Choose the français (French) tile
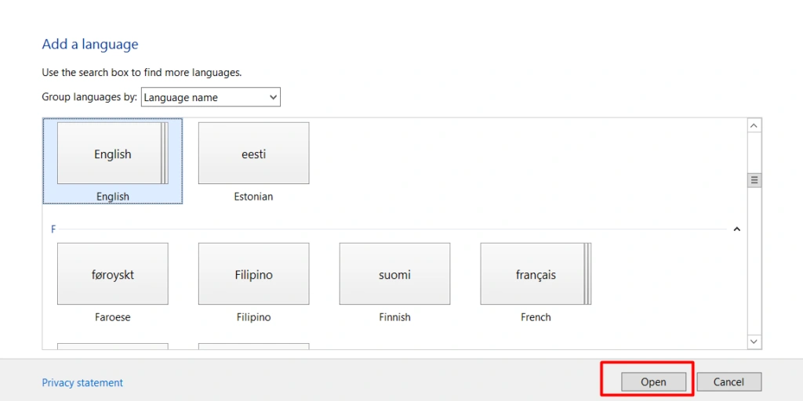 click(x=536, y=274)
